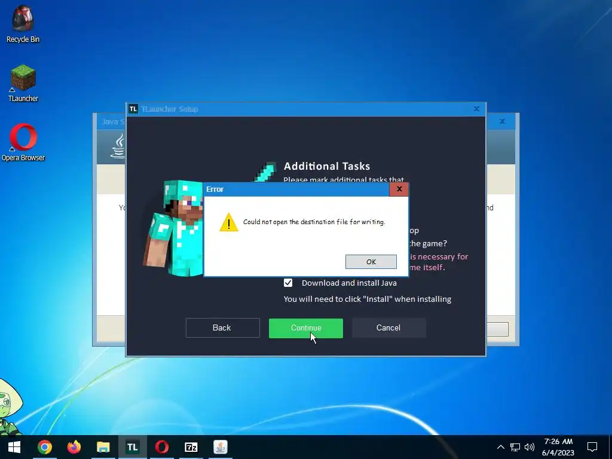
Task: Go Back in TLauncher Setup
Action: click(x=222, y=328)
